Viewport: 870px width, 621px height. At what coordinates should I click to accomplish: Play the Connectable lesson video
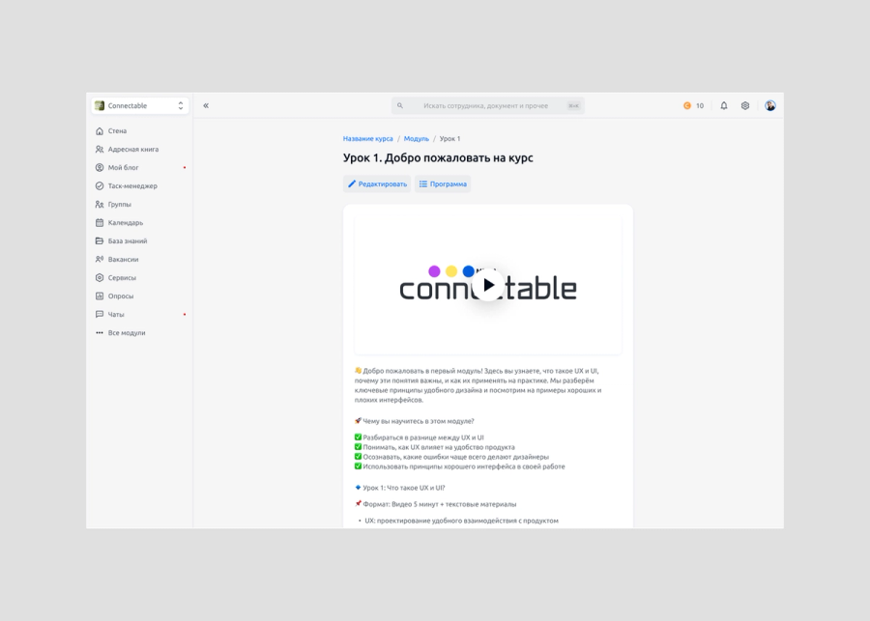(488, 285)
